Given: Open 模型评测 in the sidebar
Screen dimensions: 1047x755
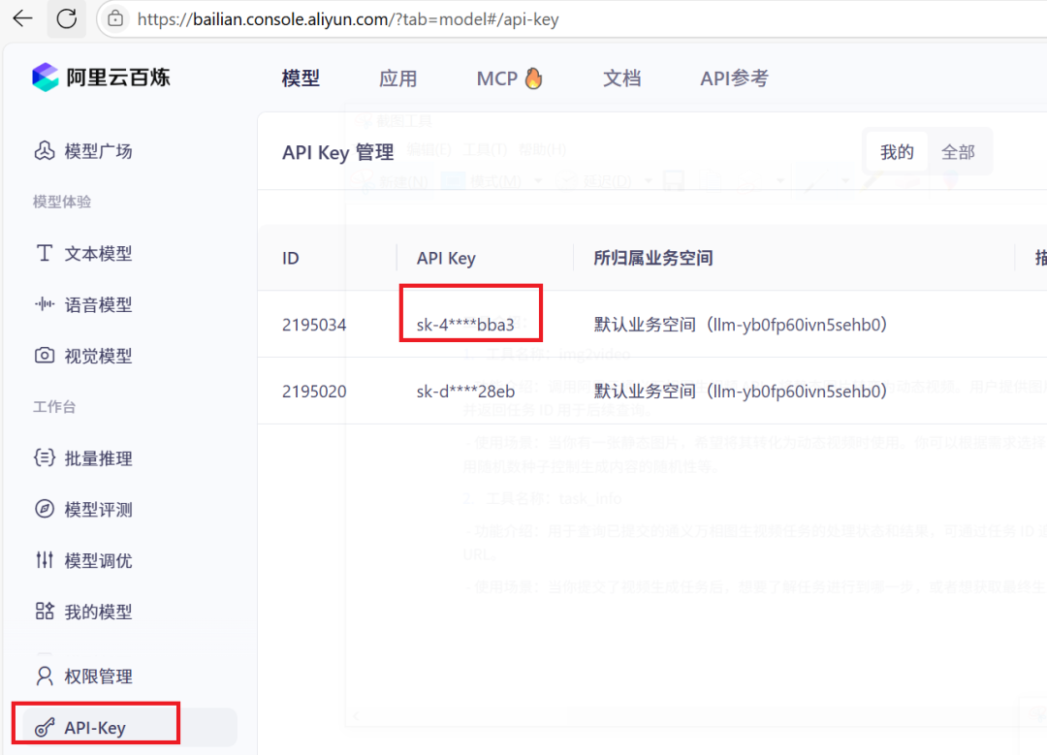Looking at the screenshot, I should (98, 510).
